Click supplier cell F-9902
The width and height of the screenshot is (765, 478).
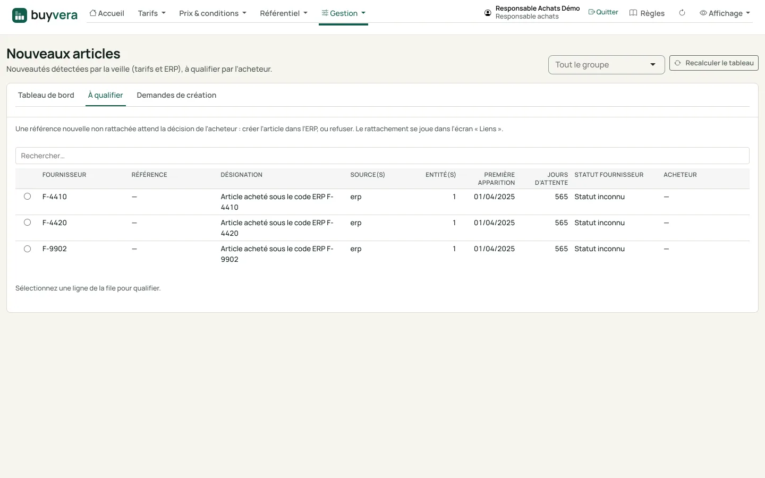tap(55, 249)
